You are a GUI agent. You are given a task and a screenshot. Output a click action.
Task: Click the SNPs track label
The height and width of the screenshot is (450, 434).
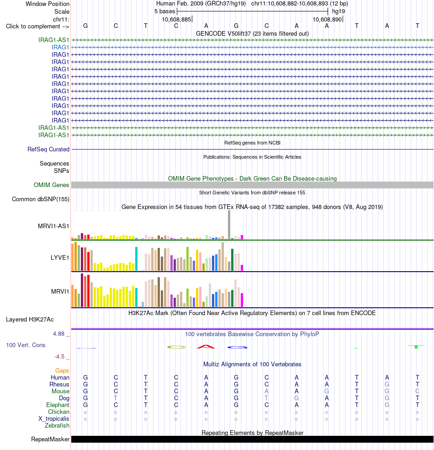click(62, 171)
